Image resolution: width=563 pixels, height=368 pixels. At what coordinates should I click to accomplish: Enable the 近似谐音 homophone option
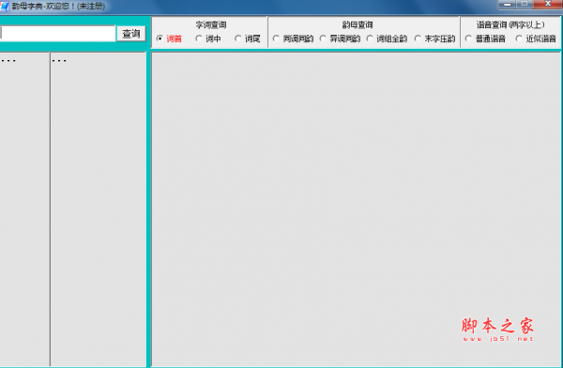click(x=536, y=38)
